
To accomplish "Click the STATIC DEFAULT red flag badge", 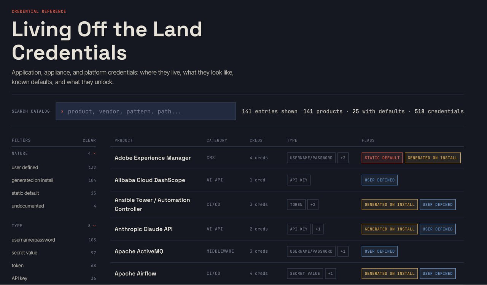I will point(382,158).
